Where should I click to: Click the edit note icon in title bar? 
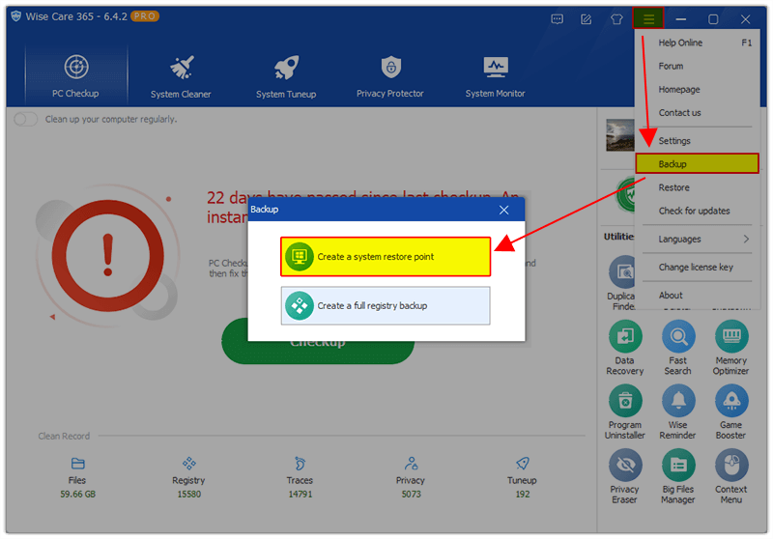pos(587,19)
